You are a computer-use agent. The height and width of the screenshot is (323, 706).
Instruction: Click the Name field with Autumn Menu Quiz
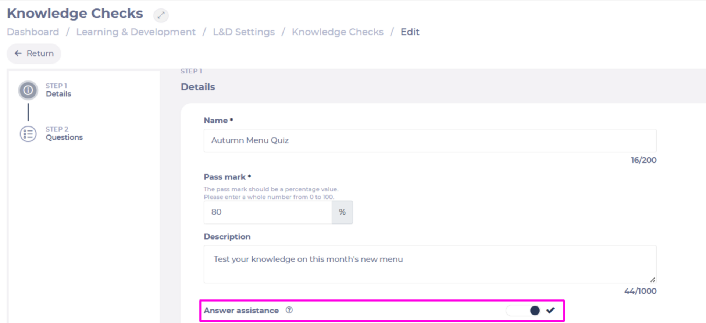click(x=430, y=140)
